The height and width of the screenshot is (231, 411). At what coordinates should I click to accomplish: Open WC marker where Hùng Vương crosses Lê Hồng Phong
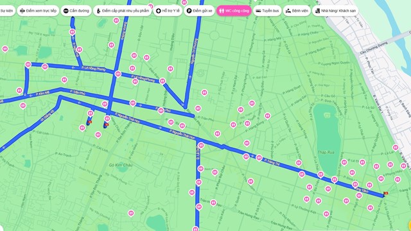pos(118,74)
